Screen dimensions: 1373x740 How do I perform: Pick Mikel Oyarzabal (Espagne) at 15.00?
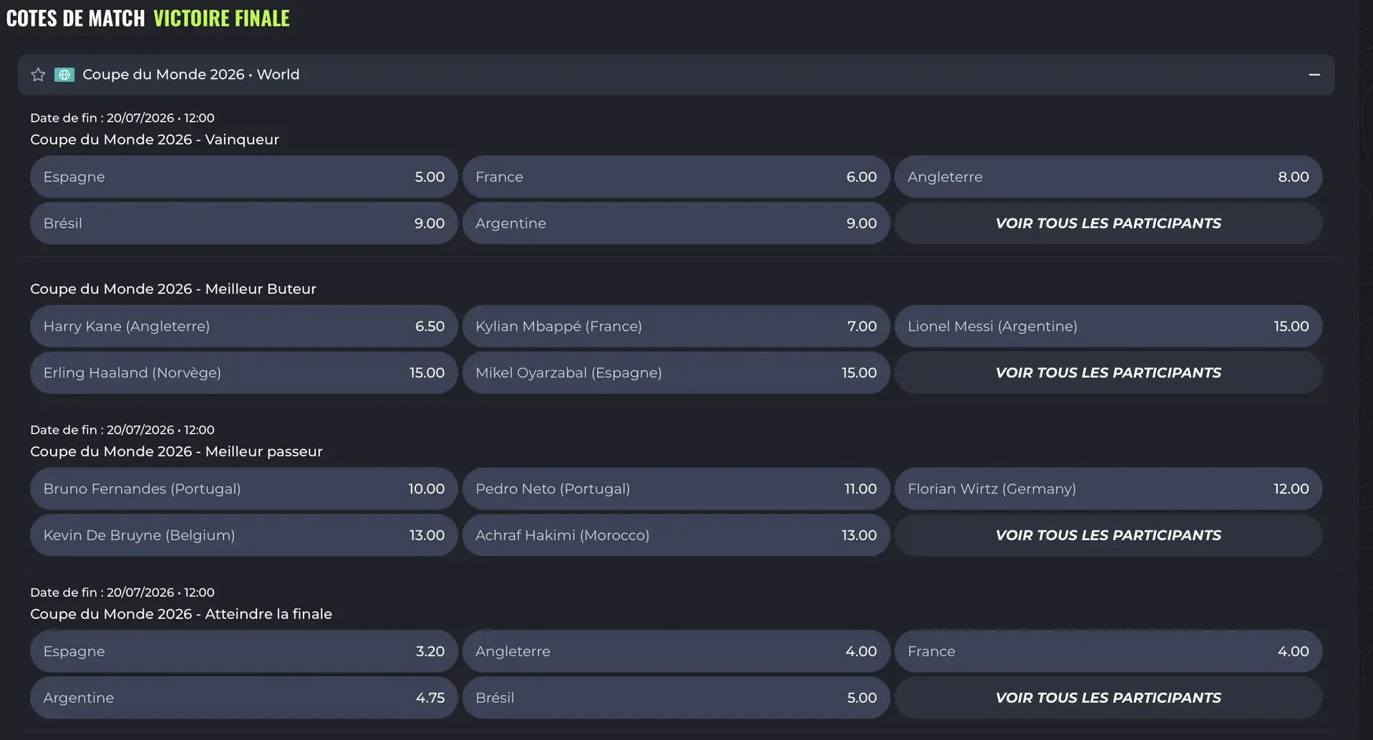676,373
